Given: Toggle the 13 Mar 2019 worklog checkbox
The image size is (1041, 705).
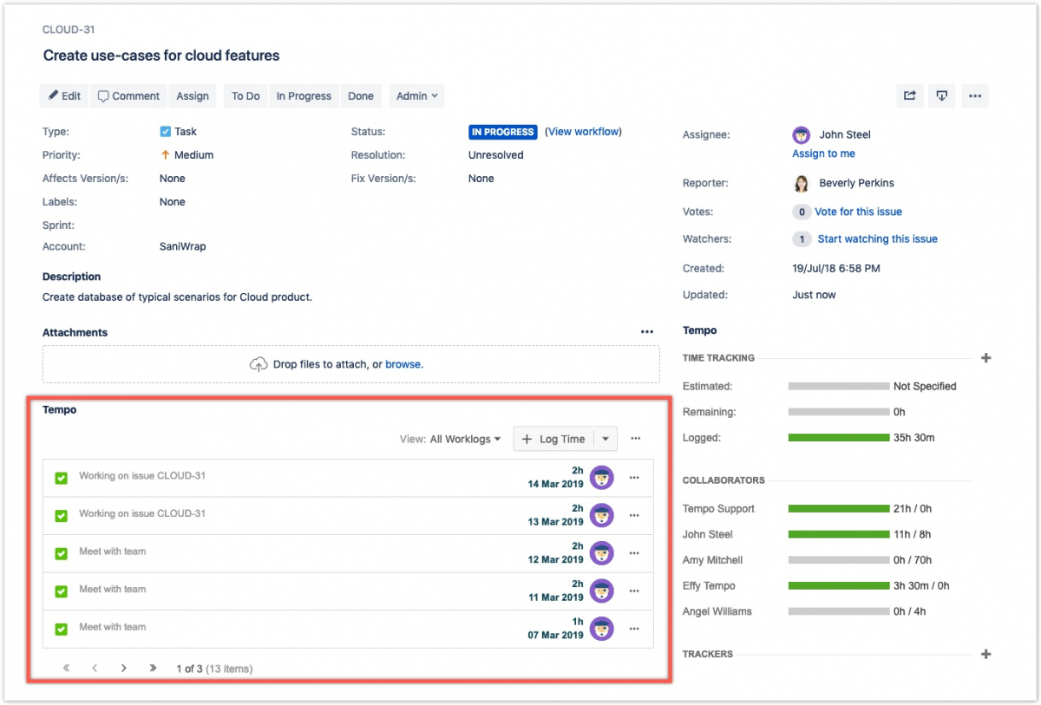Looking at the screenshot, I should 62,516.
